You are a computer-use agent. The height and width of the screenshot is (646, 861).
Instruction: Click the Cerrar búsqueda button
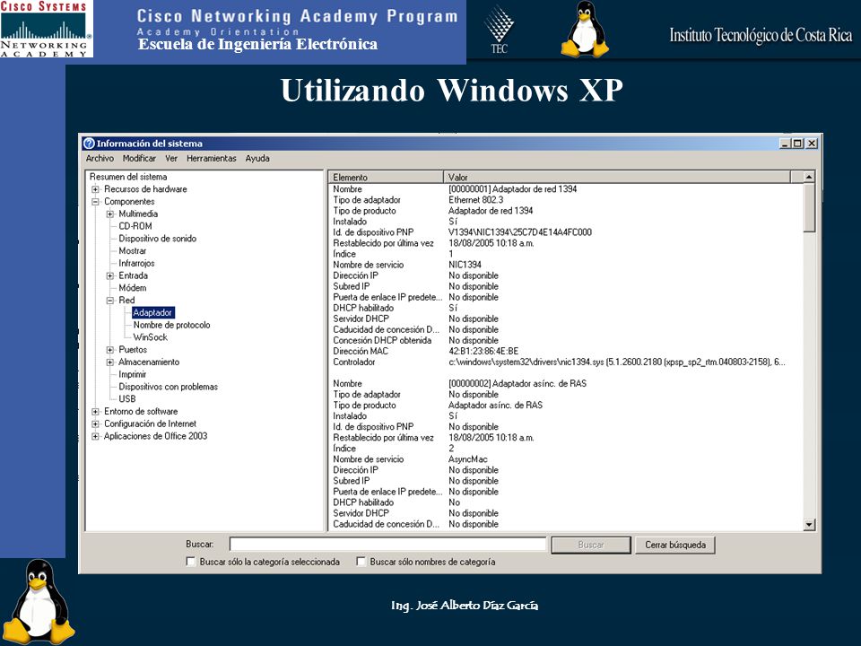click(x=675, y=545)
